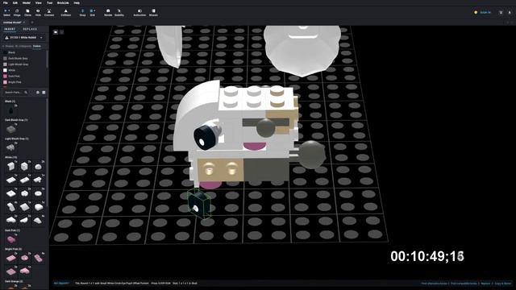The image size is (516, 290).
Task: Select Dark Bluish Gray color swatch
Action: (5, 59)
